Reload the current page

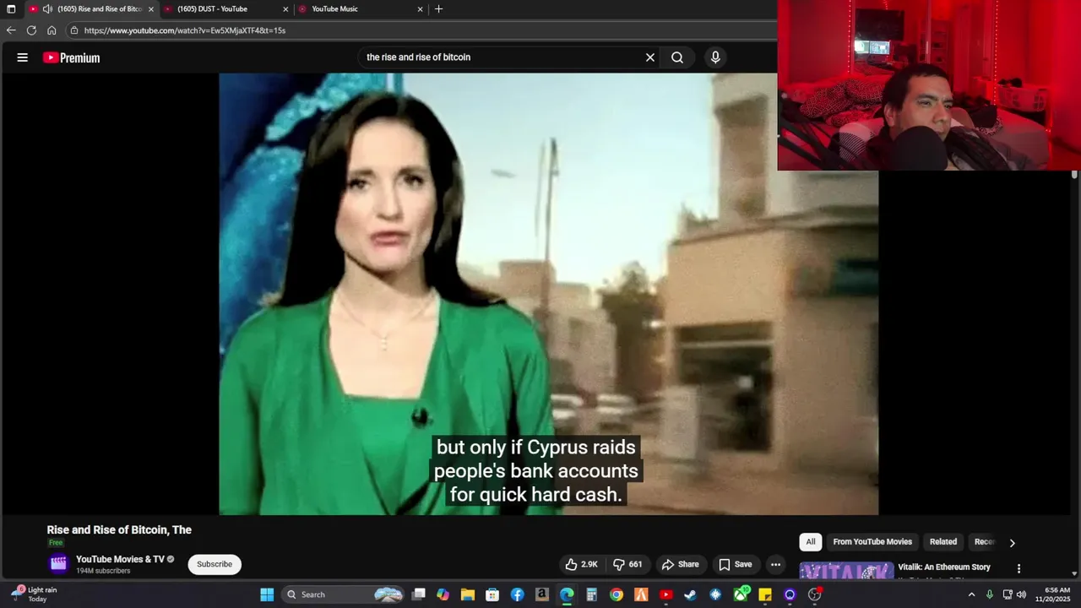pos(31,30)
